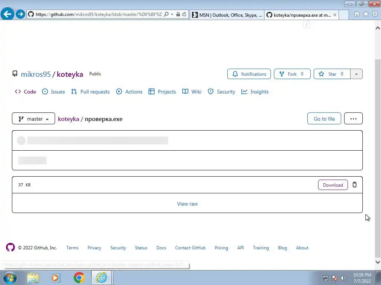Open the Actions tab
This screenshot has width=381, height=285.
pos(129,92)
